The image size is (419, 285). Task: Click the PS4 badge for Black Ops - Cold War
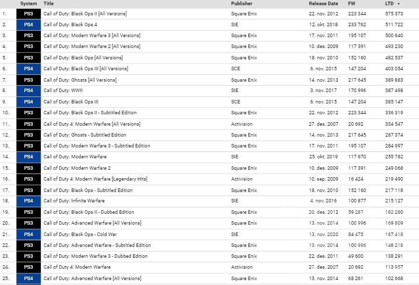28,234
